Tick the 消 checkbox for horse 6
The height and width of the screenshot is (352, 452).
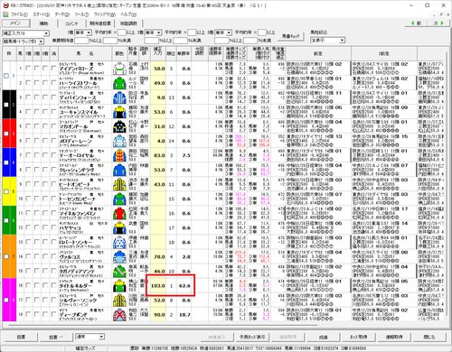53,141
